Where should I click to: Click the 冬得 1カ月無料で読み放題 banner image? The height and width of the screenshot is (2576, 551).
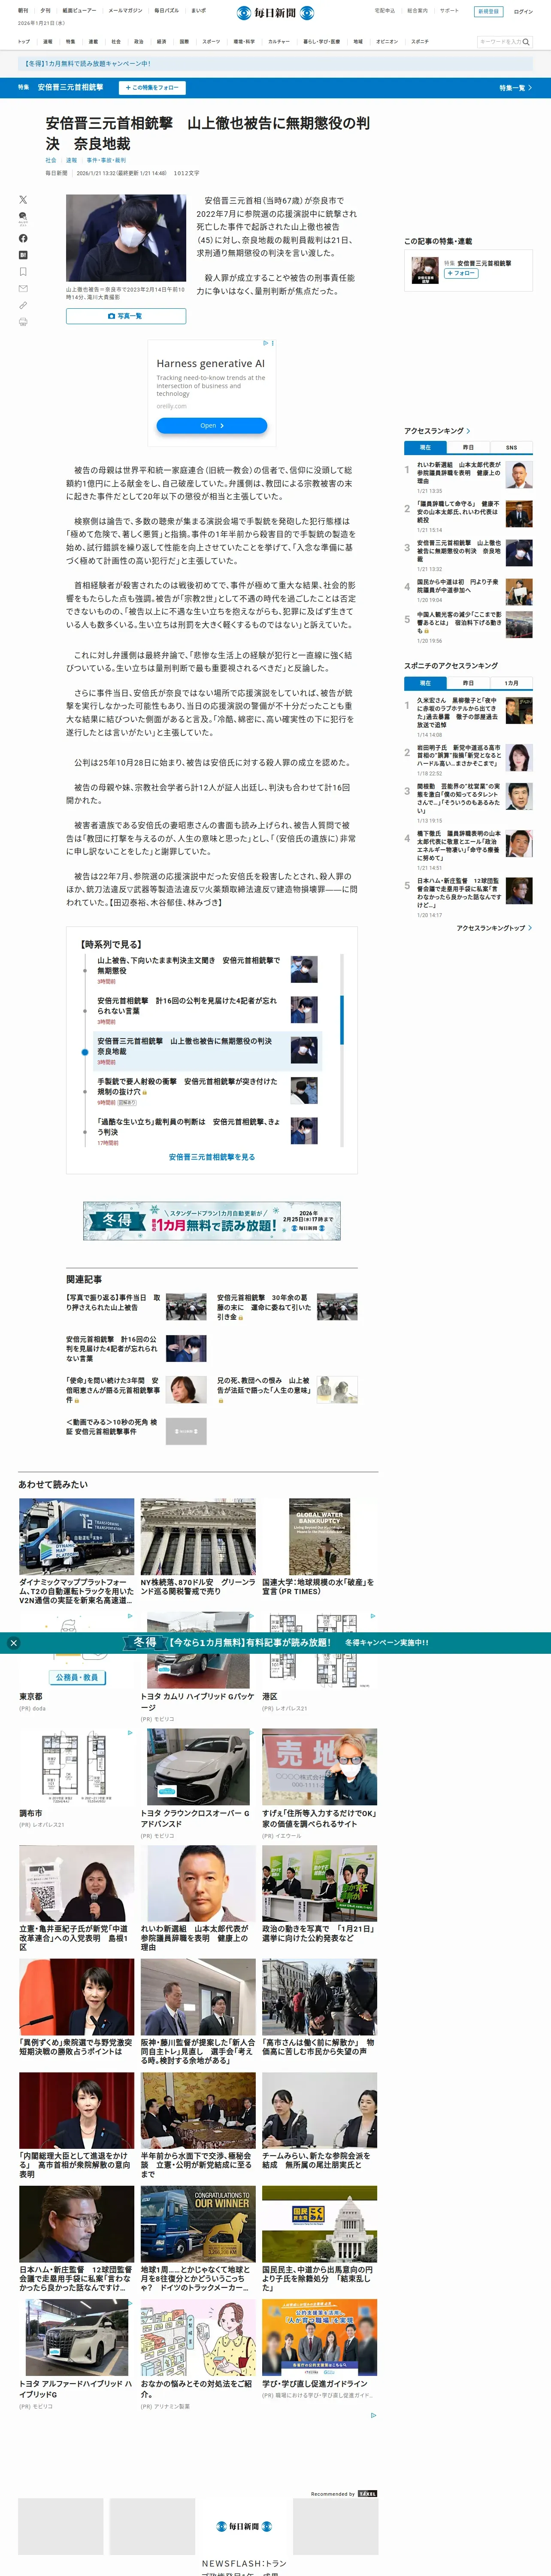coord(212,1221)
